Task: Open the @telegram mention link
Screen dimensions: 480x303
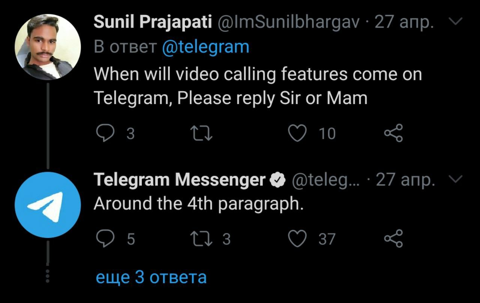Action: [205, 48]
